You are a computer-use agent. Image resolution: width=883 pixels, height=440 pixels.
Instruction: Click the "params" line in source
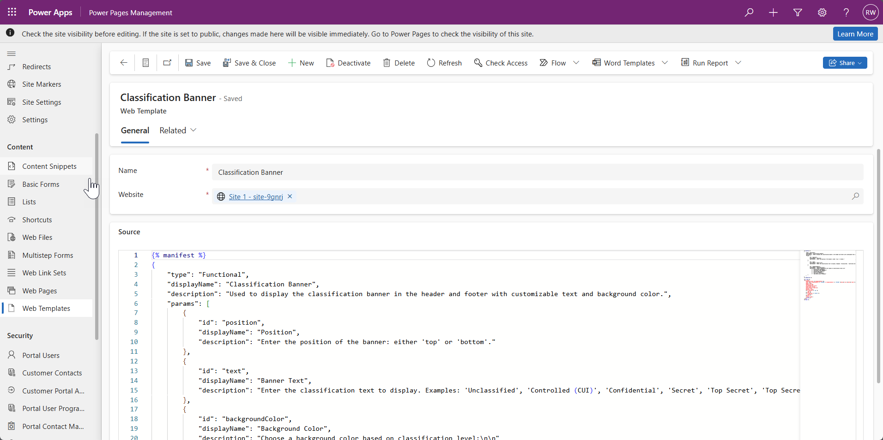tap(188, 303)
